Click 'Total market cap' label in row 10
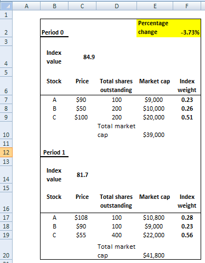Viewport: 205px width, 263px height. pyautogui.click(x=116, y=130)
